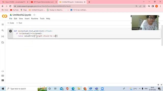Open the Help menu
The width and height of the screenshot is (163, 91).
(48, 18)
